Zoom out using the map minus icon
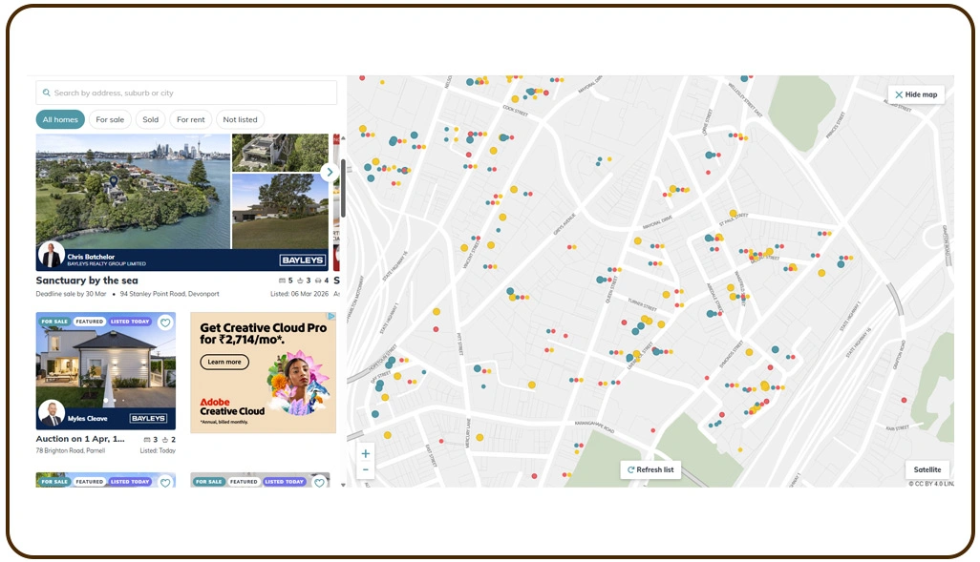This screenshot has width=980, height=562. (365, 468)
